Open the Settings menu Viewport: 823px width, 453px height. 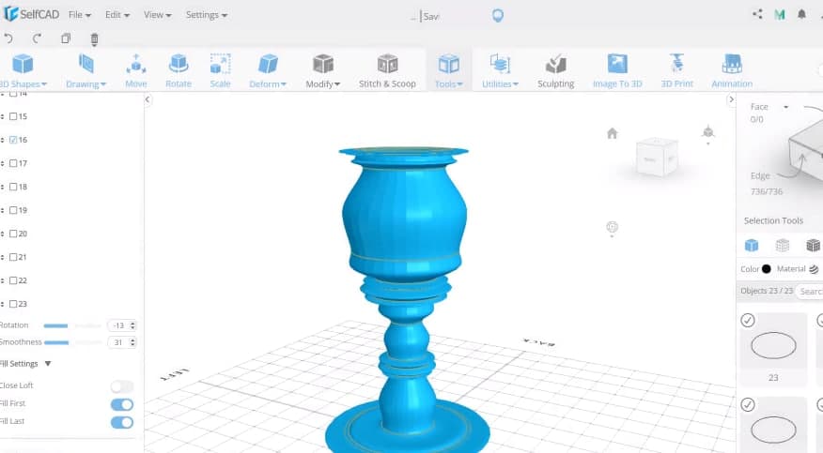[207, 15]
